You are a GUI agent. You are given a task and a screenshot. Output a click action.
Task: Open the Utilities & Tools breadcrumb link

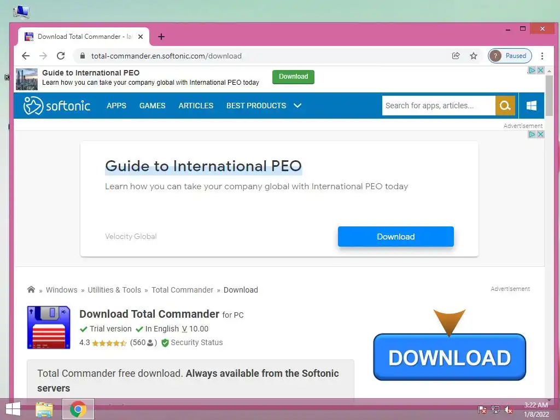coord(114,290)
